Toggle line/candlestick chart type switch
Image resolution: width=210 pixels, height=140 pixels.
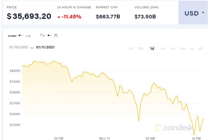pos(50,35)
